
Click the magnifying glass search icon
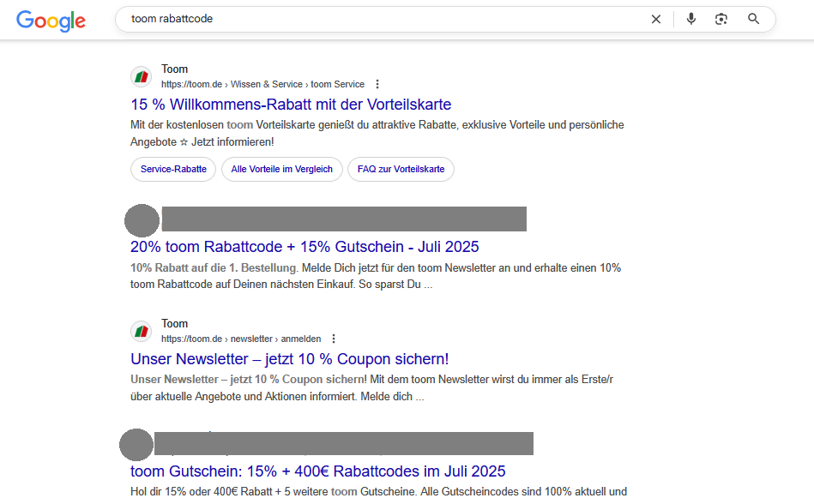click(753, 19)
